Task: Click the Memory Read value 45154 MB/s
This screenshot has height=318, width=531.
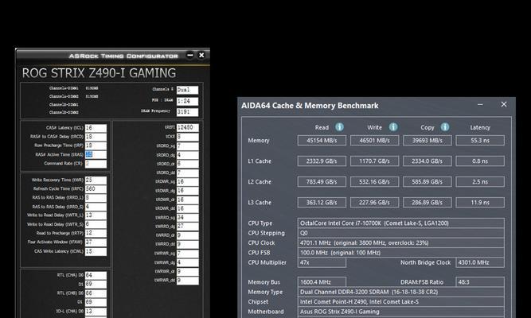Action: [x=322, y=141]
